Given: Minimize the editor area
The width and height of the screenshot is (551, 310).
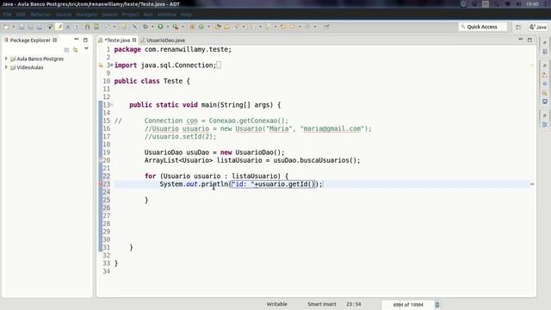Looking at the screenshot, I should (x=520, y=40).
